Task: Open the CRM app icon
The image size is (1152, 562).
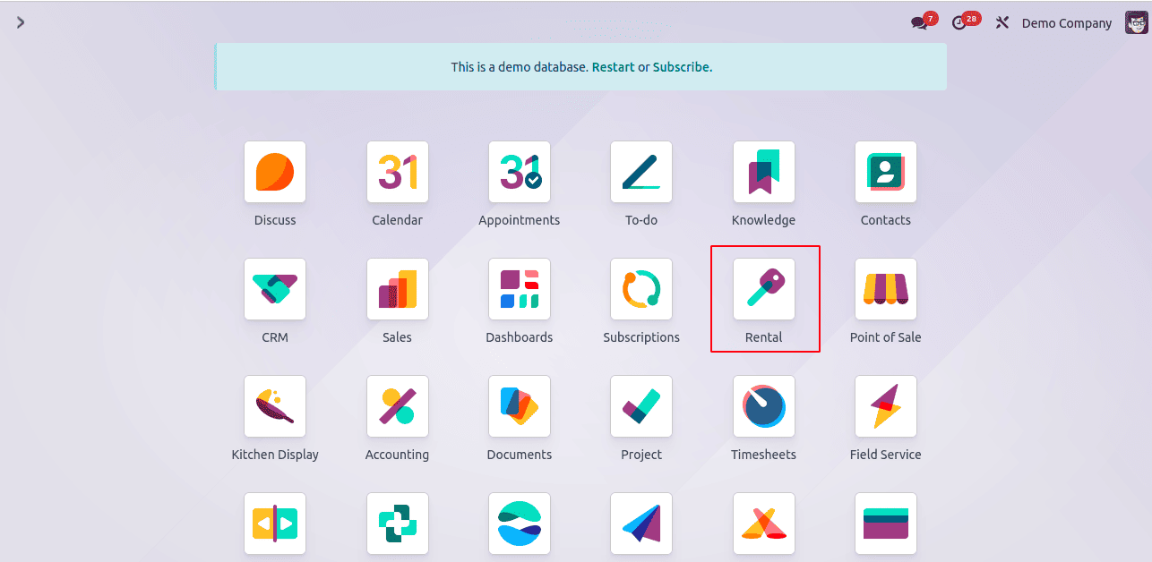Action: [x=275, y=289]
